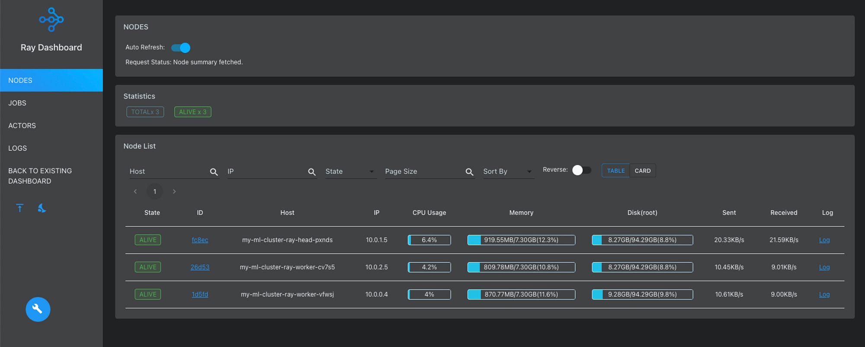Click IP address 10.0.2.5
The image size is (865, 347).
pyautogui.click(x=377, y=267)
